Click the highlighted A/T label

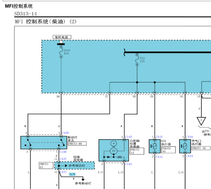(x=72, y=174)
